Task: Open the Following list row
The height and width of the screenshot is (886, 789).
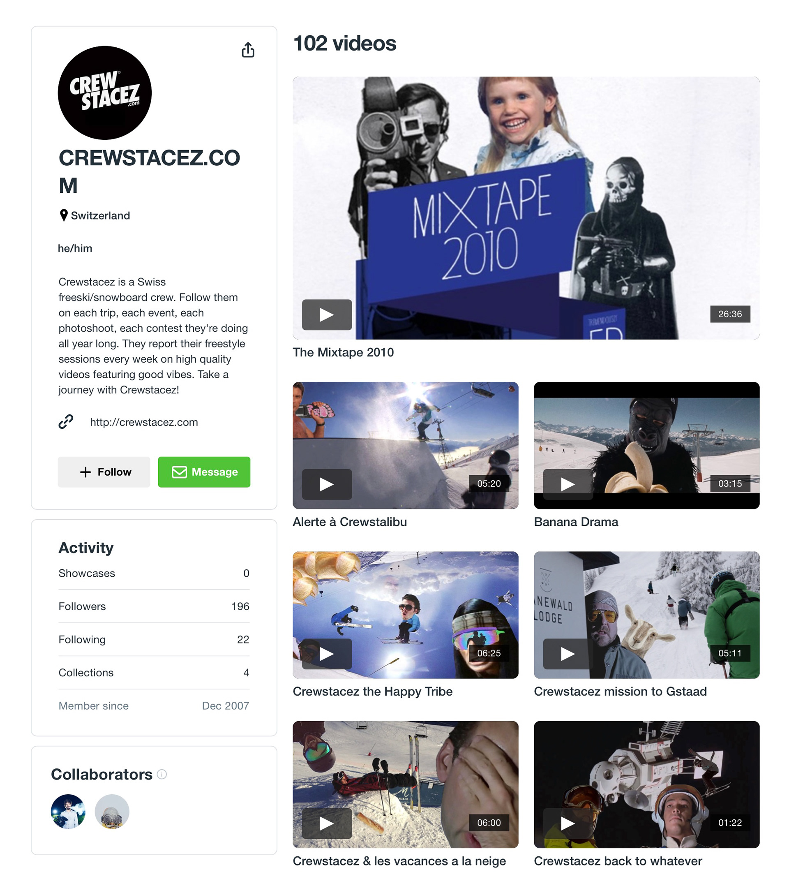Action: [x=154, y=640]
